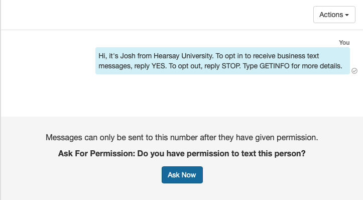Click the word YES in the message
The width and height of the screenshot is (363, 200).
point(159,66)
